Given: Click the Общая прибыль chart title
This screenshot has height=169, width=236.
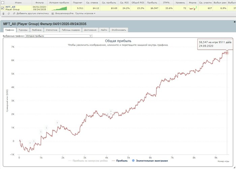Looking at the screenshot, I should click(x=118, y=41).
